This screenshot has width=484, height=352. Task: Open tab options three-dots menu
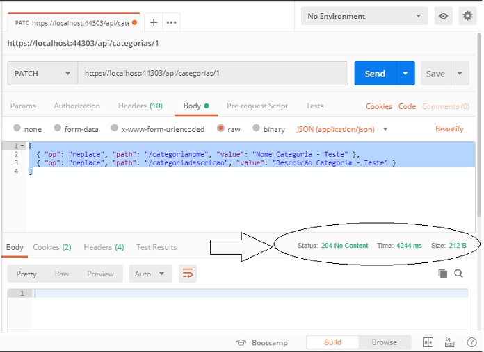click(171, 22)
